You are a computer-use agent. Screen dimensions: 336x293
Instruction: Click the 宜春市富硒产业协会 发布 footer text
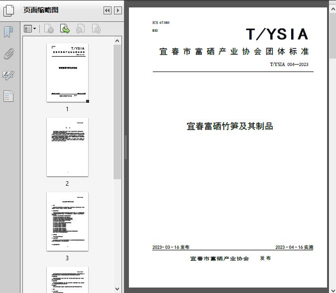[x=230, y=258]
